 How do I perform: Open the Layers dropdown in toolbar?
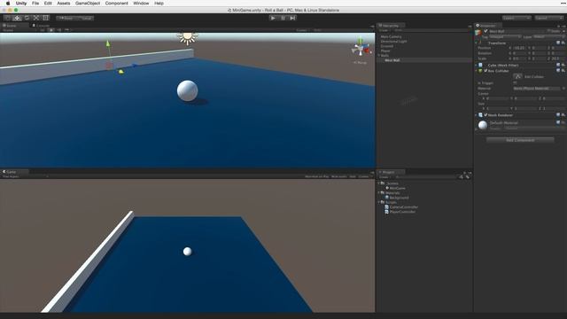click(517, 18)
